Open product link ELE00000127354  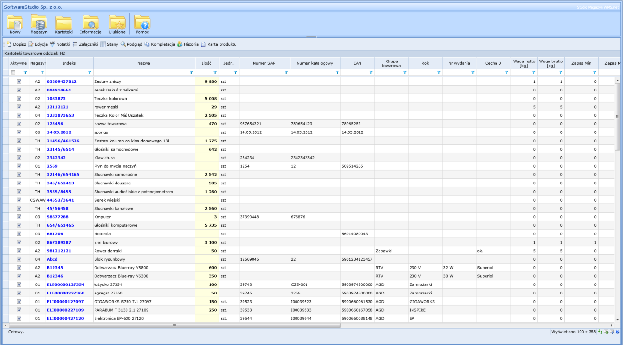[x=65, y=284]
